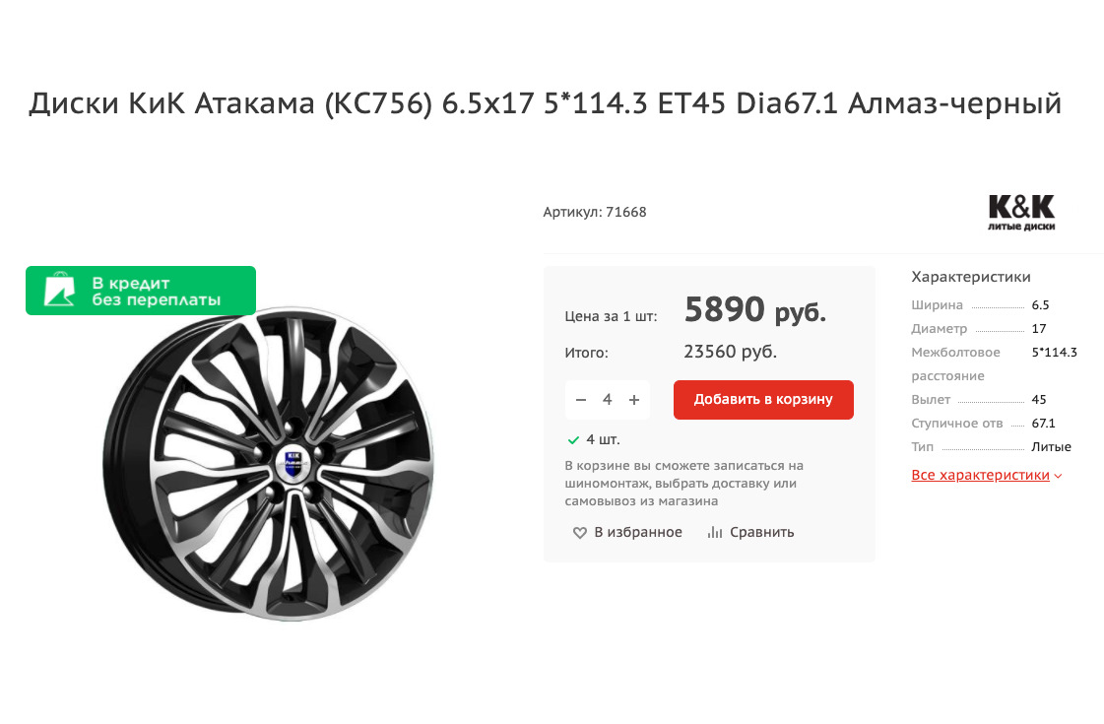The image size is (1104, 724).
Task: Select the "Артикул: 71668" text
Action: tap(595, 212)
